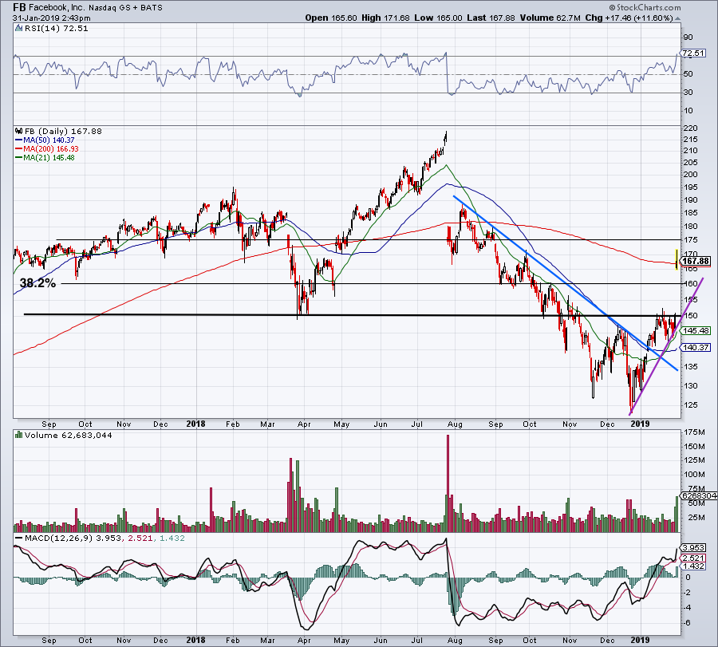The height and width of the screenshot is (647, 718).
Task: Click the 72.51 RSI value tag
Action: (692, 53)
